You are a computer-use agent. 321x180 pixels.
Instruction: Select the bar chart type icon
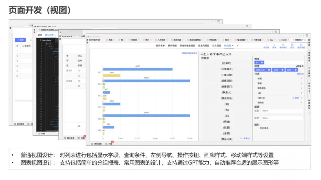click(202, 54)
